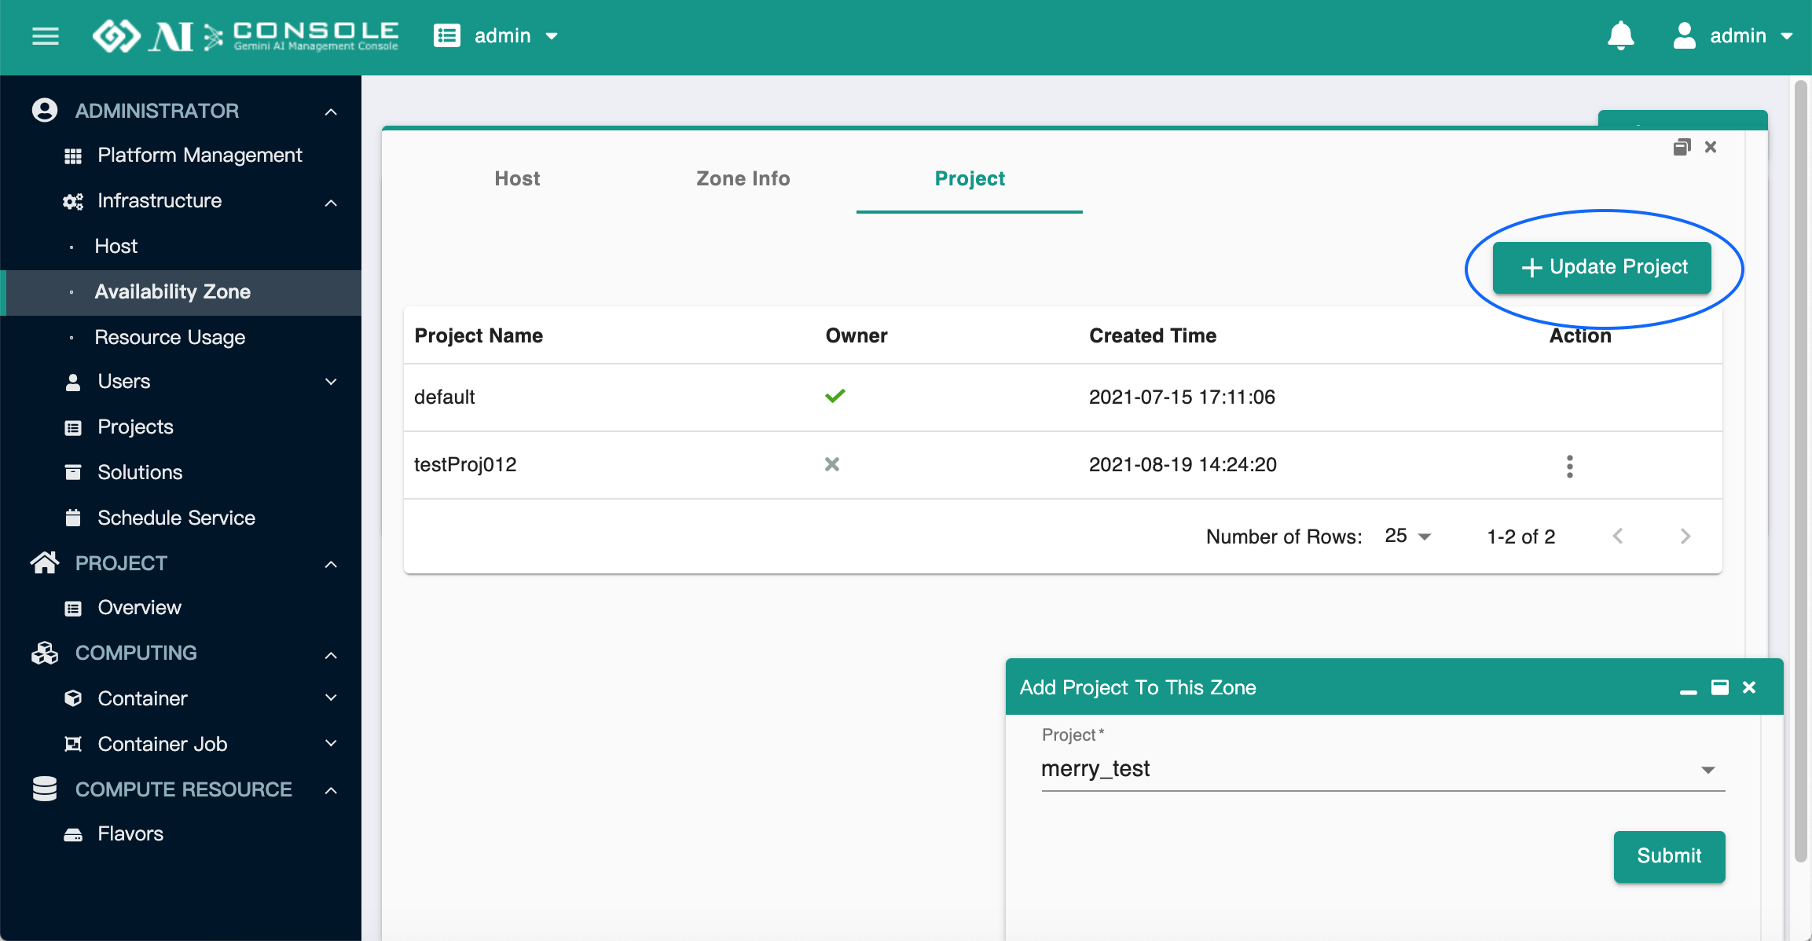The height and width of the screenshot is (941, 1812).
Task: Select the Project tab
Action: click(970, 179)
